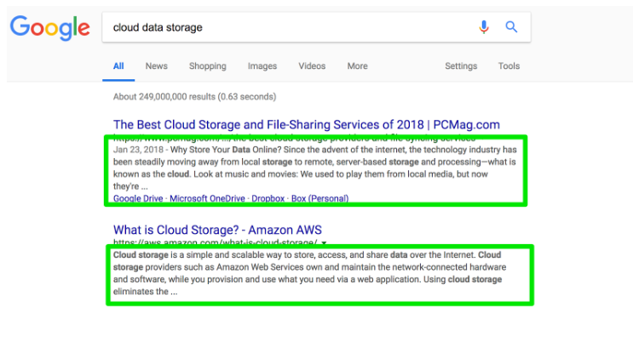Click the Google logo
Viewport: 633px width, 353px height.
(x=50, y=28)
